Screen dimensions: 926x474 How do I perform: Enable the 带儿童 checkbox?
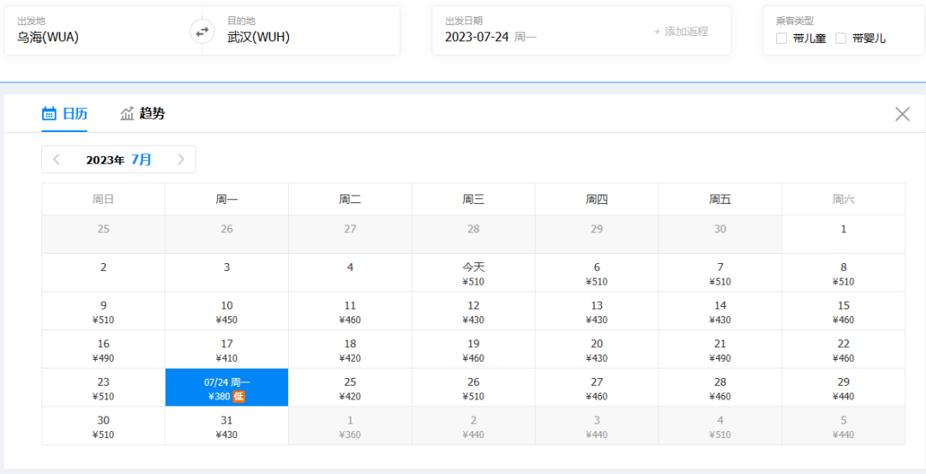pyautogui.click(x=782, y=39)
